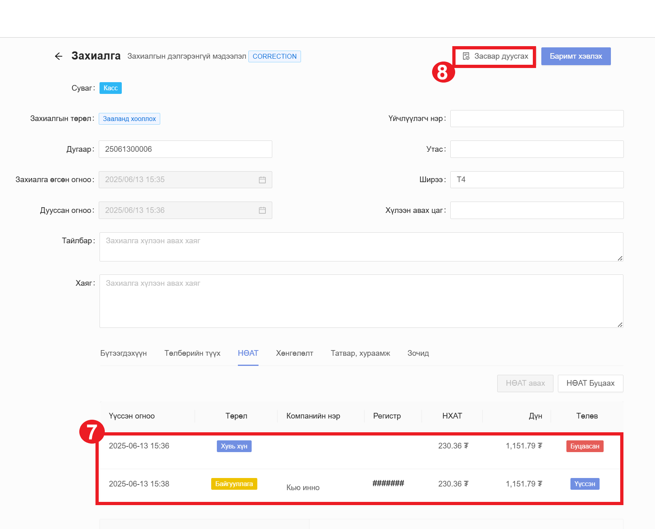Select the Хөнгөлөлт tab
Image resolution: width=655 pixels, height=529 pixels.
click(x=294, y=353)
